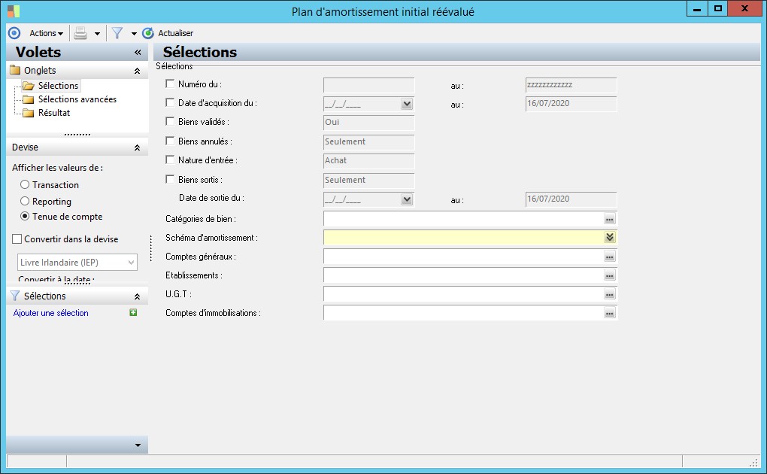Open the Actions menu
Screen dimensions: 767x474
point(47,33)
